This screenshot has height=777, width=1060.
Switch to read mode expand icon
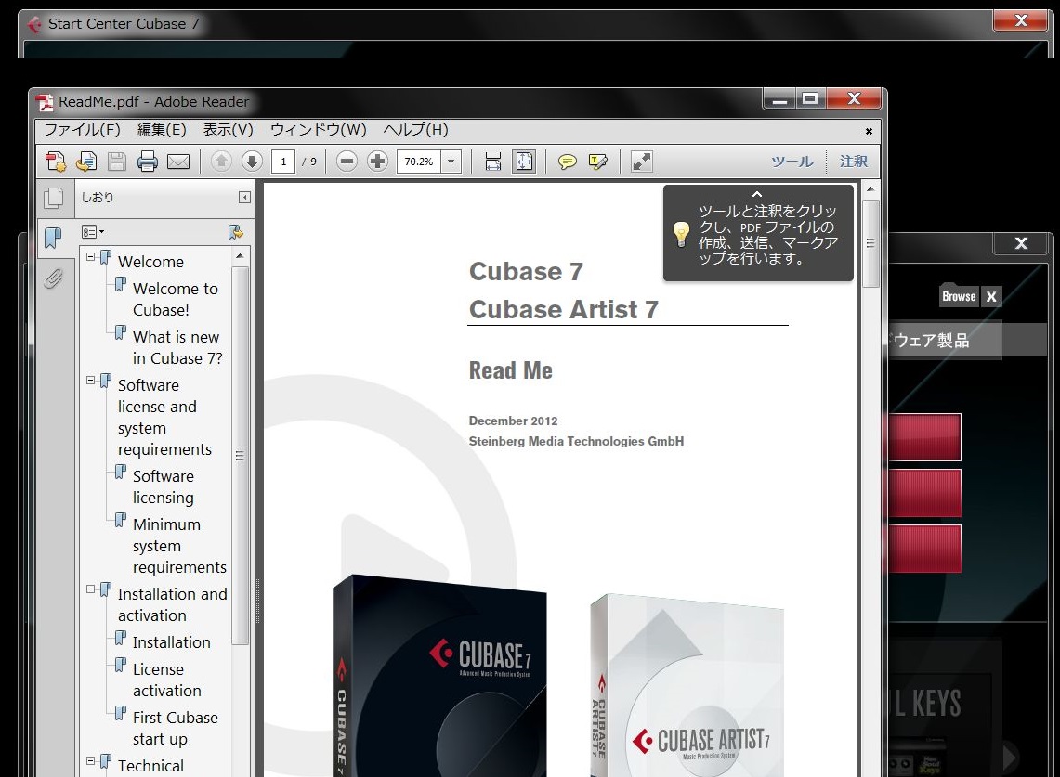click(642, 162)
